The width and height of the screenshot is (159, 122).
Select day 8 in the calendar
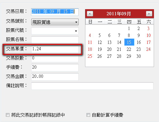(x=129, y=35)
